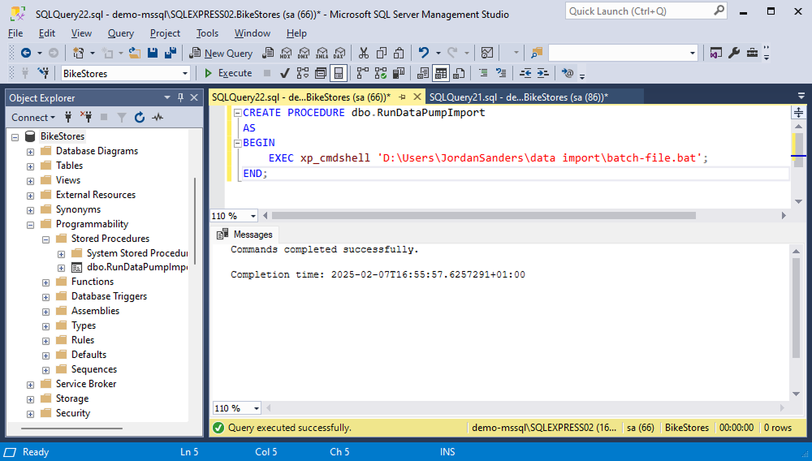Switch to SQLQuery21.sql tab
The height and width of the screenshot is (461, 812).
tap(518, 97)
